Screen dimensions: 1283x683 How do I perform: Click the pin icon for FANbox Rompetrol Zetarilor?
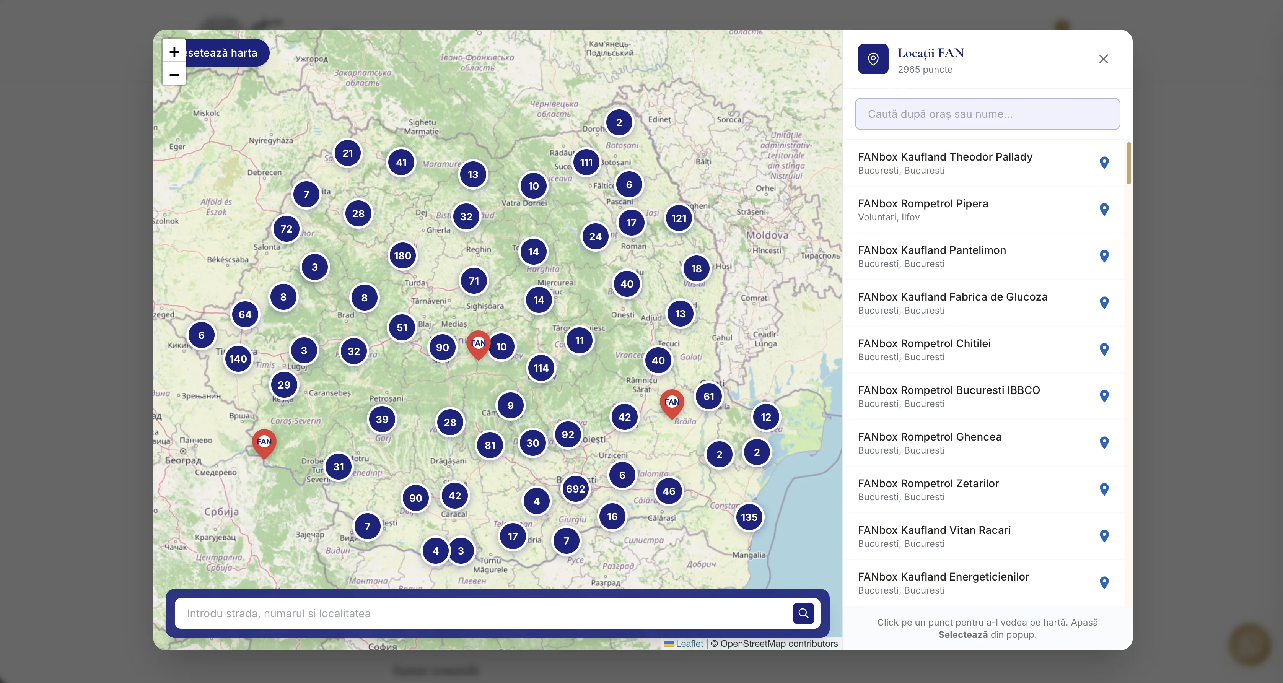1104,489
